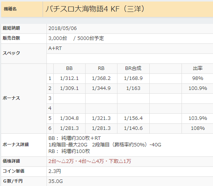Image resolution: width=213 pixels, height=186 pixels.
Task: Select the line BB： 純増約300枚＋RT
Action: pos(74,138)
